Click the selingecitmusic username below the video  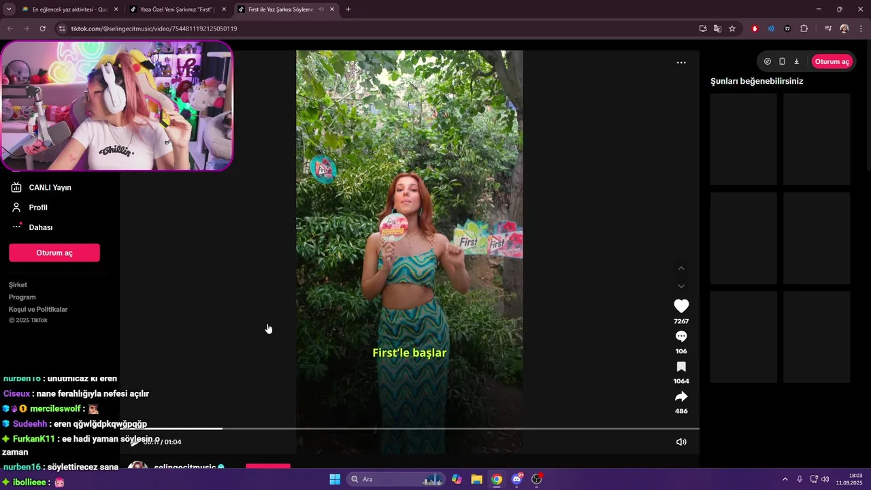point(185,468)
